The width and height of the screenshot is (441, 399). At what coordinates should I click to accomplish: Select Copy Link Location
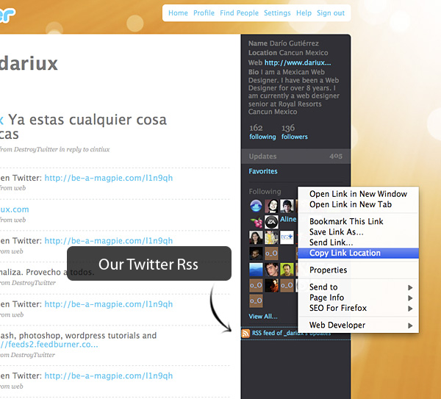click(358, 253)
